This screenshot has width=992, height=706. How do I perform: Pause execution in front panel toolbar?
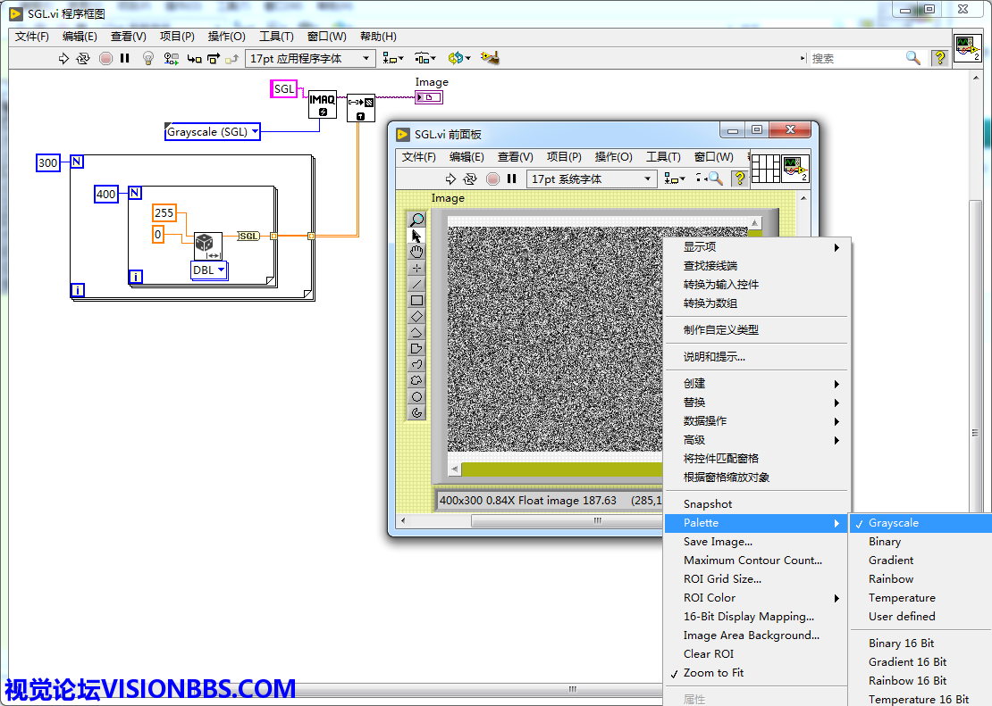[x=512, y=179]
